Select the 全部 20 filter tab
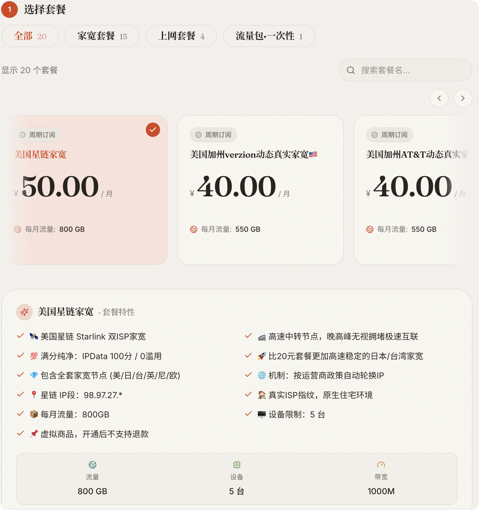Screen dimensions: 479x510 coord(30,36)
